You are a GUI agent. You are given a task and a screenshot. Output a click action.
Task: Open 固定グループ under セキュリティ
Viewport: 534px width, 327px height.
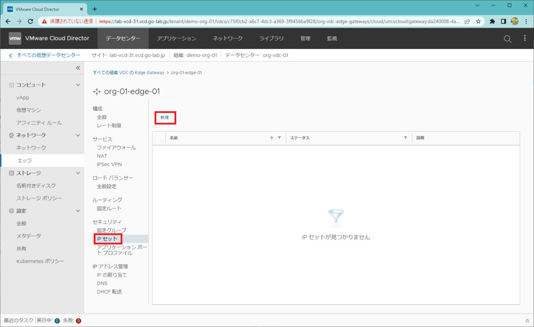click(x=112, y=230)
